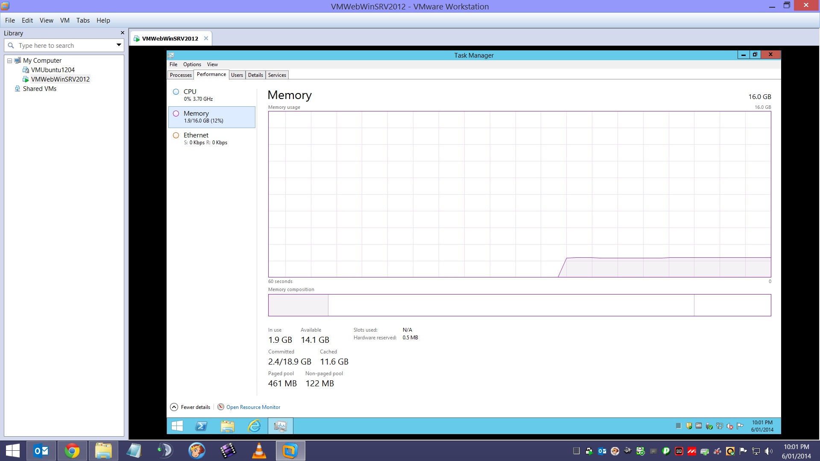Switch to the Processes tab
Image resolution: width=820 pixels, height=461 pixels.
tap(181, 75)
